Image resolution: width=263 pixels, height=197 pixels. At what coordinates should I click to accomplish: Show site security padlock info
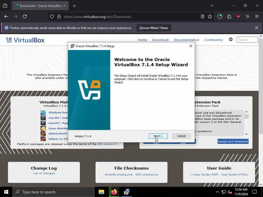59,17
